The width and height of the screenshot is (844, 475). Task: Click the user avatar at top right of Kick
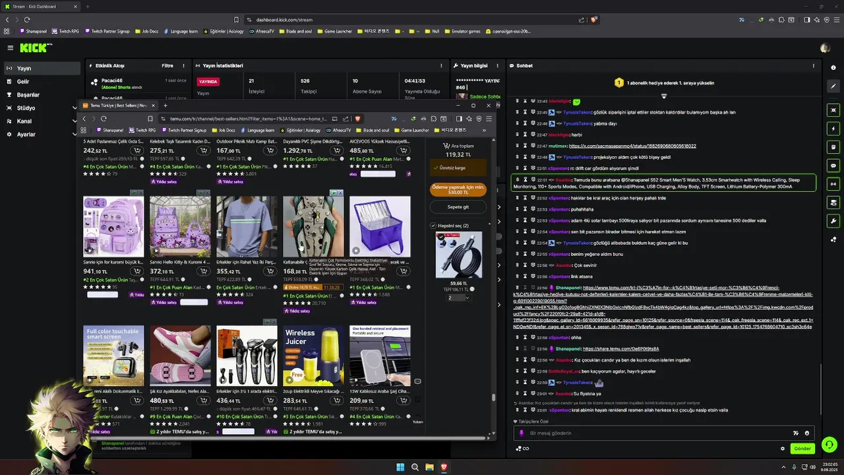tap(825, 47)
